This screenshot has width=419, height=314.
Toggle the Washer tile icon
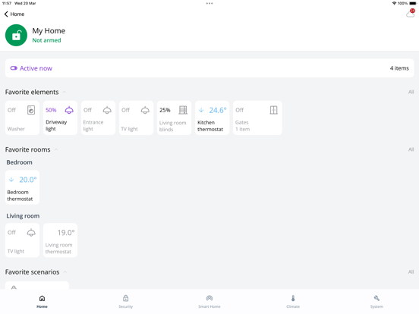[31, 110]
